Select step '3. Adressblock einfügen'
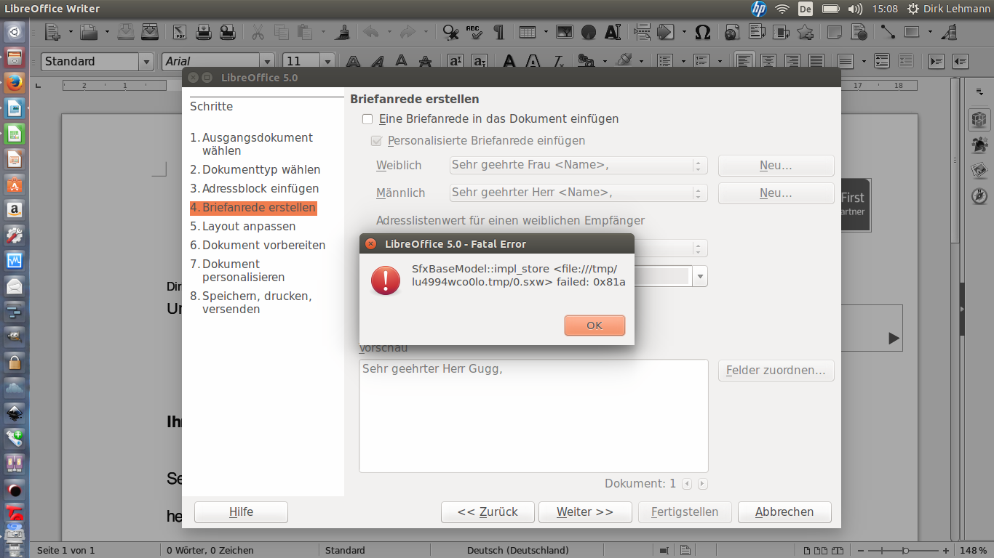This screenshot has height=558, width=994. tap(255, 188)
